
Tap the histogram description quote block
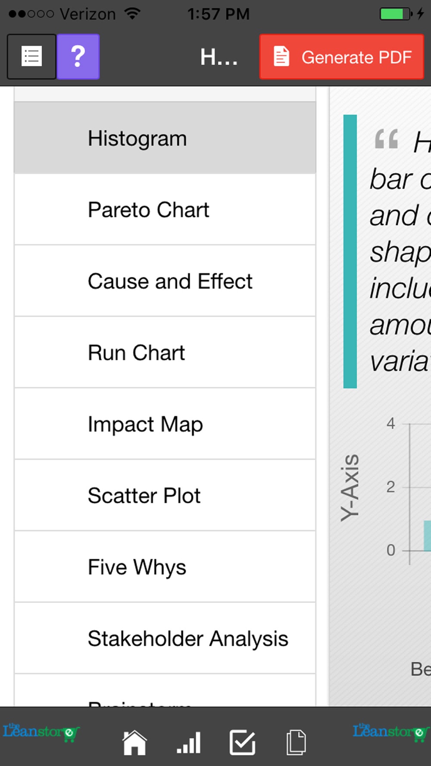coord(387,251)
